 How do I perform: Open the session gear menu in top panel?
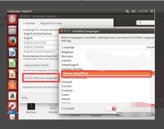(152, 11)
